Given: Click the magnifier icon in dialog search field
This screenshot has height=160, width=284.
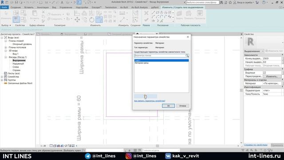Looking at the screenshot, I should click(x=187, y=56).
